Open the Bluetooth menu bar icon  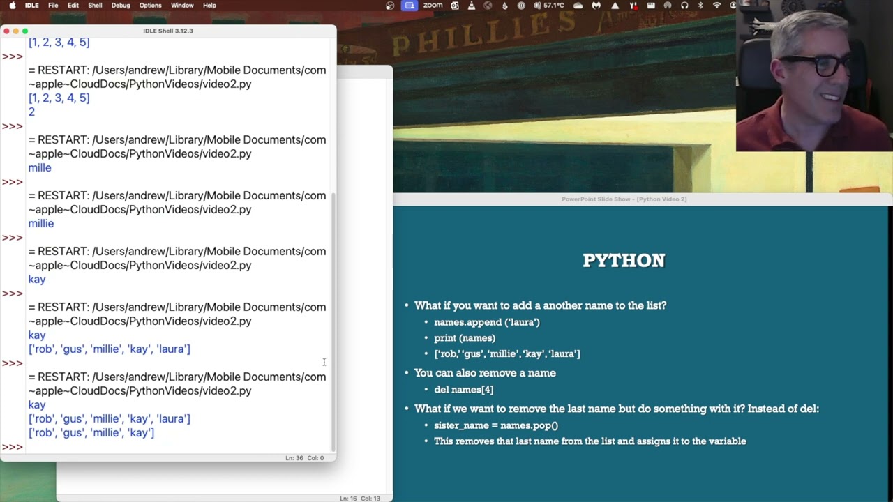(700, 5)
